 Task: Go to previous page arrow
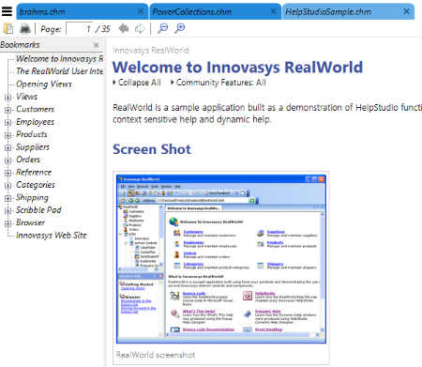124,28
